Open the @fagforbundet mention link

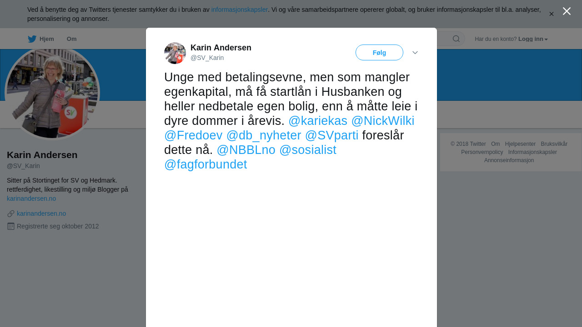(206, 164)
